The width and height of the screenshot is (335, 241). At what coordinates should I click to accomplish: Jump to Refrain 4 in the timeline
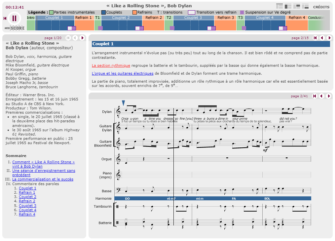[297, 18]
